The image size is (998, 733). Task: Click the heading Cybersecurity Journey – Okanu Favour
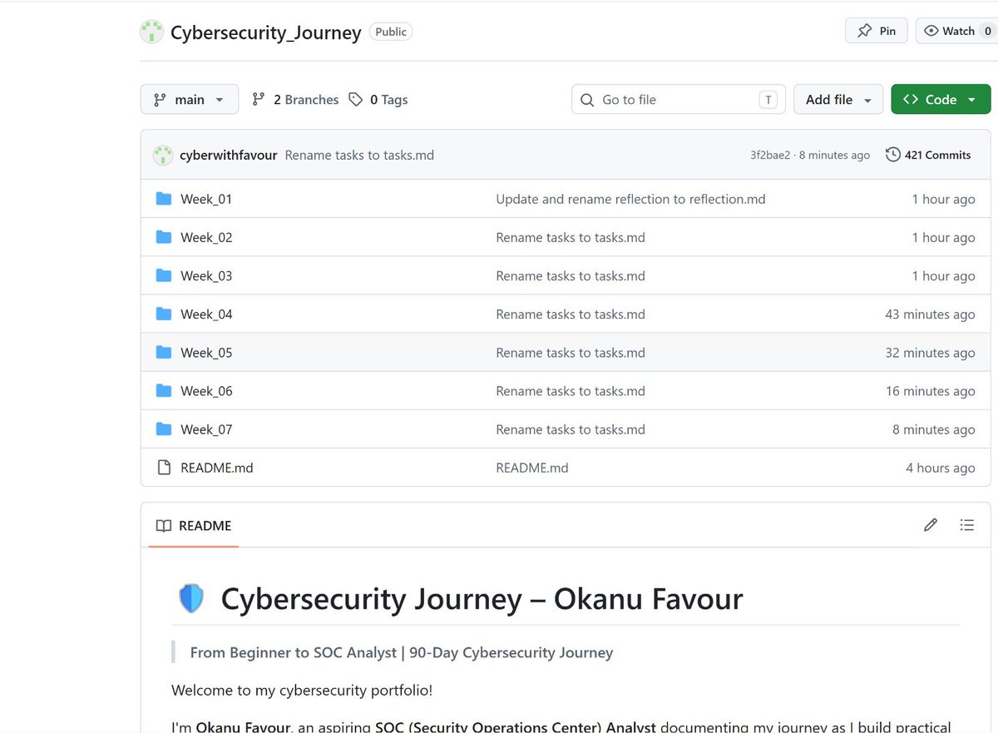coord(482,599)
